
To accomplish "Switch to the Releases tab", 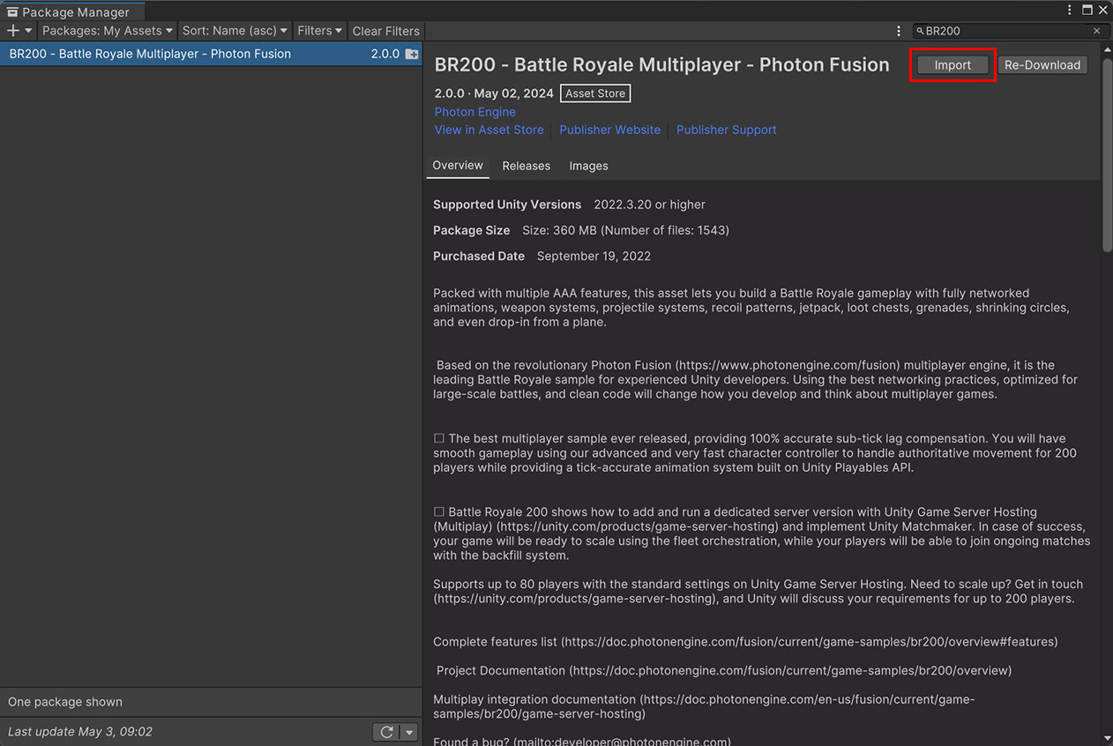I will (x=526, y=166).
